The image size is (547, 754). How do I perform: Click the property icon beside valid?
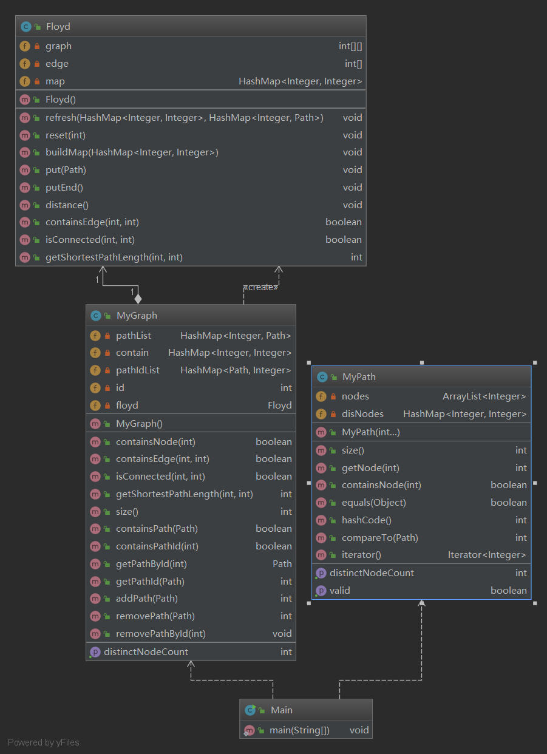click(321, 591)
